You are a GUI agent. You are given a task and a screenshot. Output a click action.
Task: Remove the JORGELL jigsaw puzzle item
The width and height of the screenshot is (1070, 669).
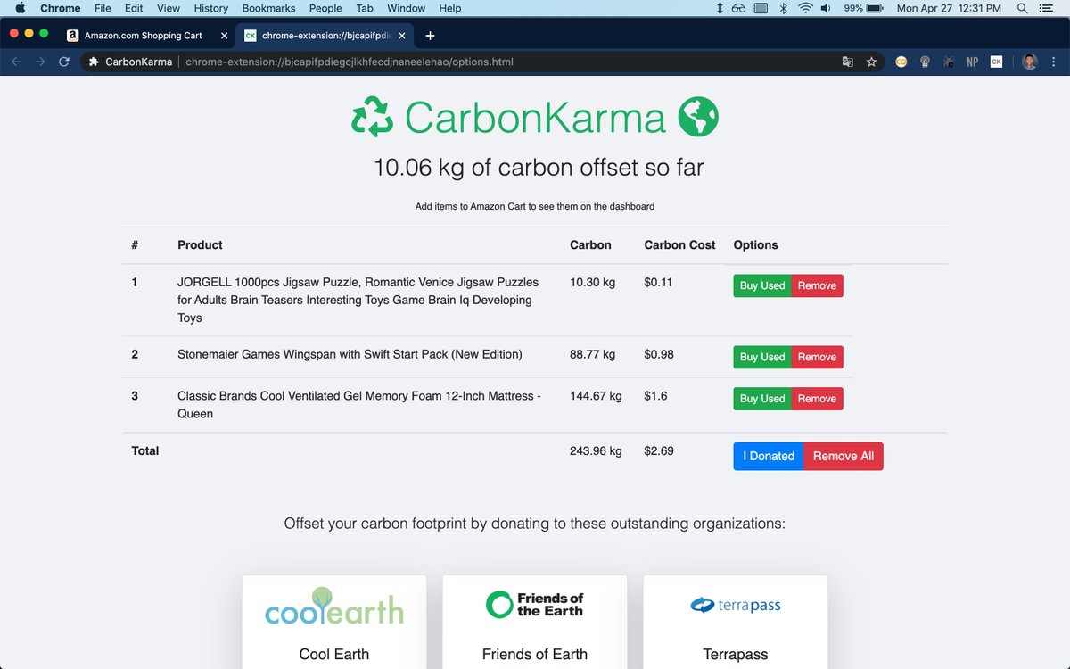pos(817,285)
